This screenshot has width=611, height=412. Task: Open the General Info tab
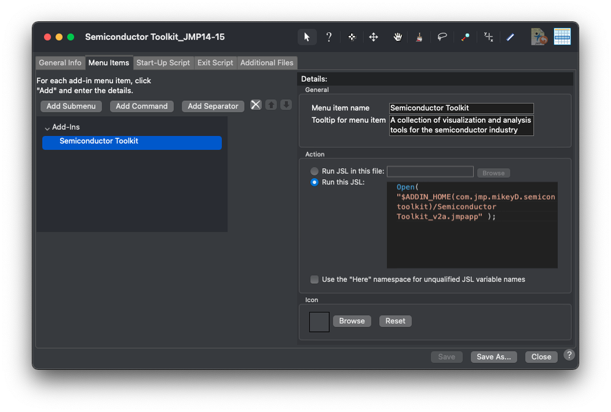tap(60, 63)
